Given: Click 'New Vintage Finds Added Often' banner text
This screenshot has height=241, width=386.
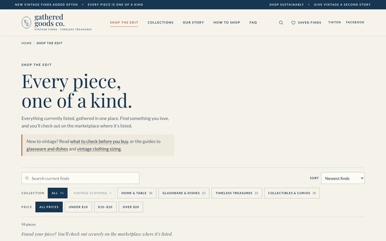Looking at the screenshot, I should click(x=46, y=5).
